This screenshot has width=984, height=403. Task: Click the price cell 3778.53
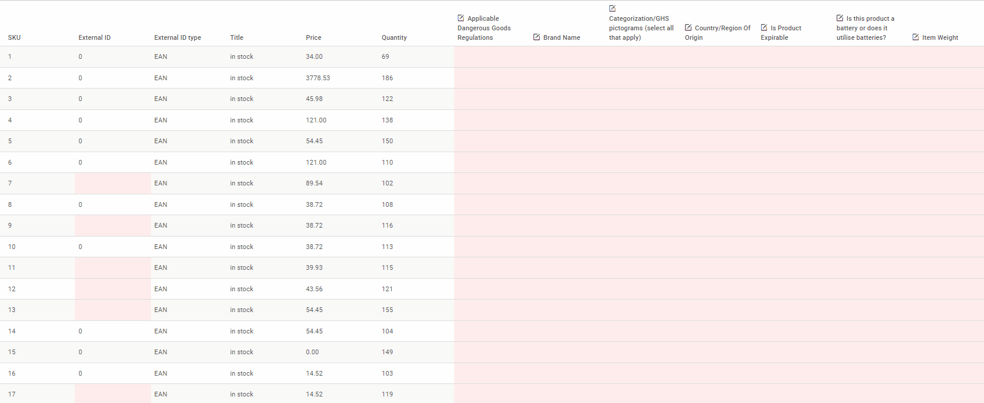click(x=318, y=78)
